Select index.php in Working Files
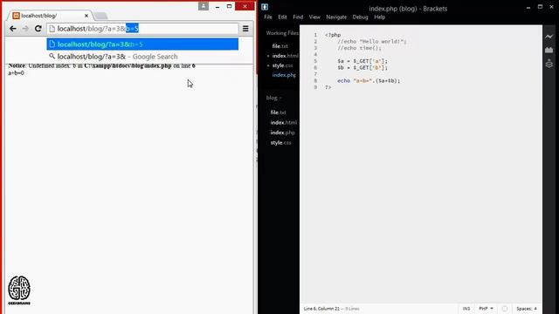This screenshot has height=314, width=559. 284,75
